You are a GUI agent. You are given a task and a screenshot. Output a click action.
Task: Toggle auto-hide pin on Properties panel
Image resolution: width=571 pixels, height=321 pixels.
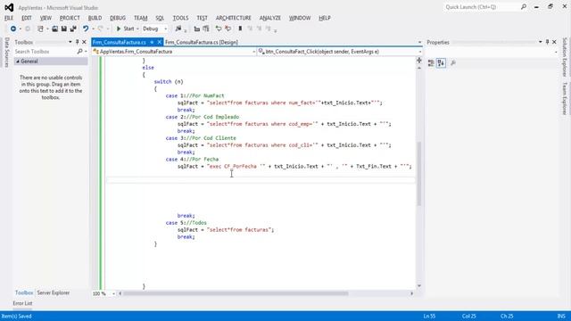(x=547, y=42)
